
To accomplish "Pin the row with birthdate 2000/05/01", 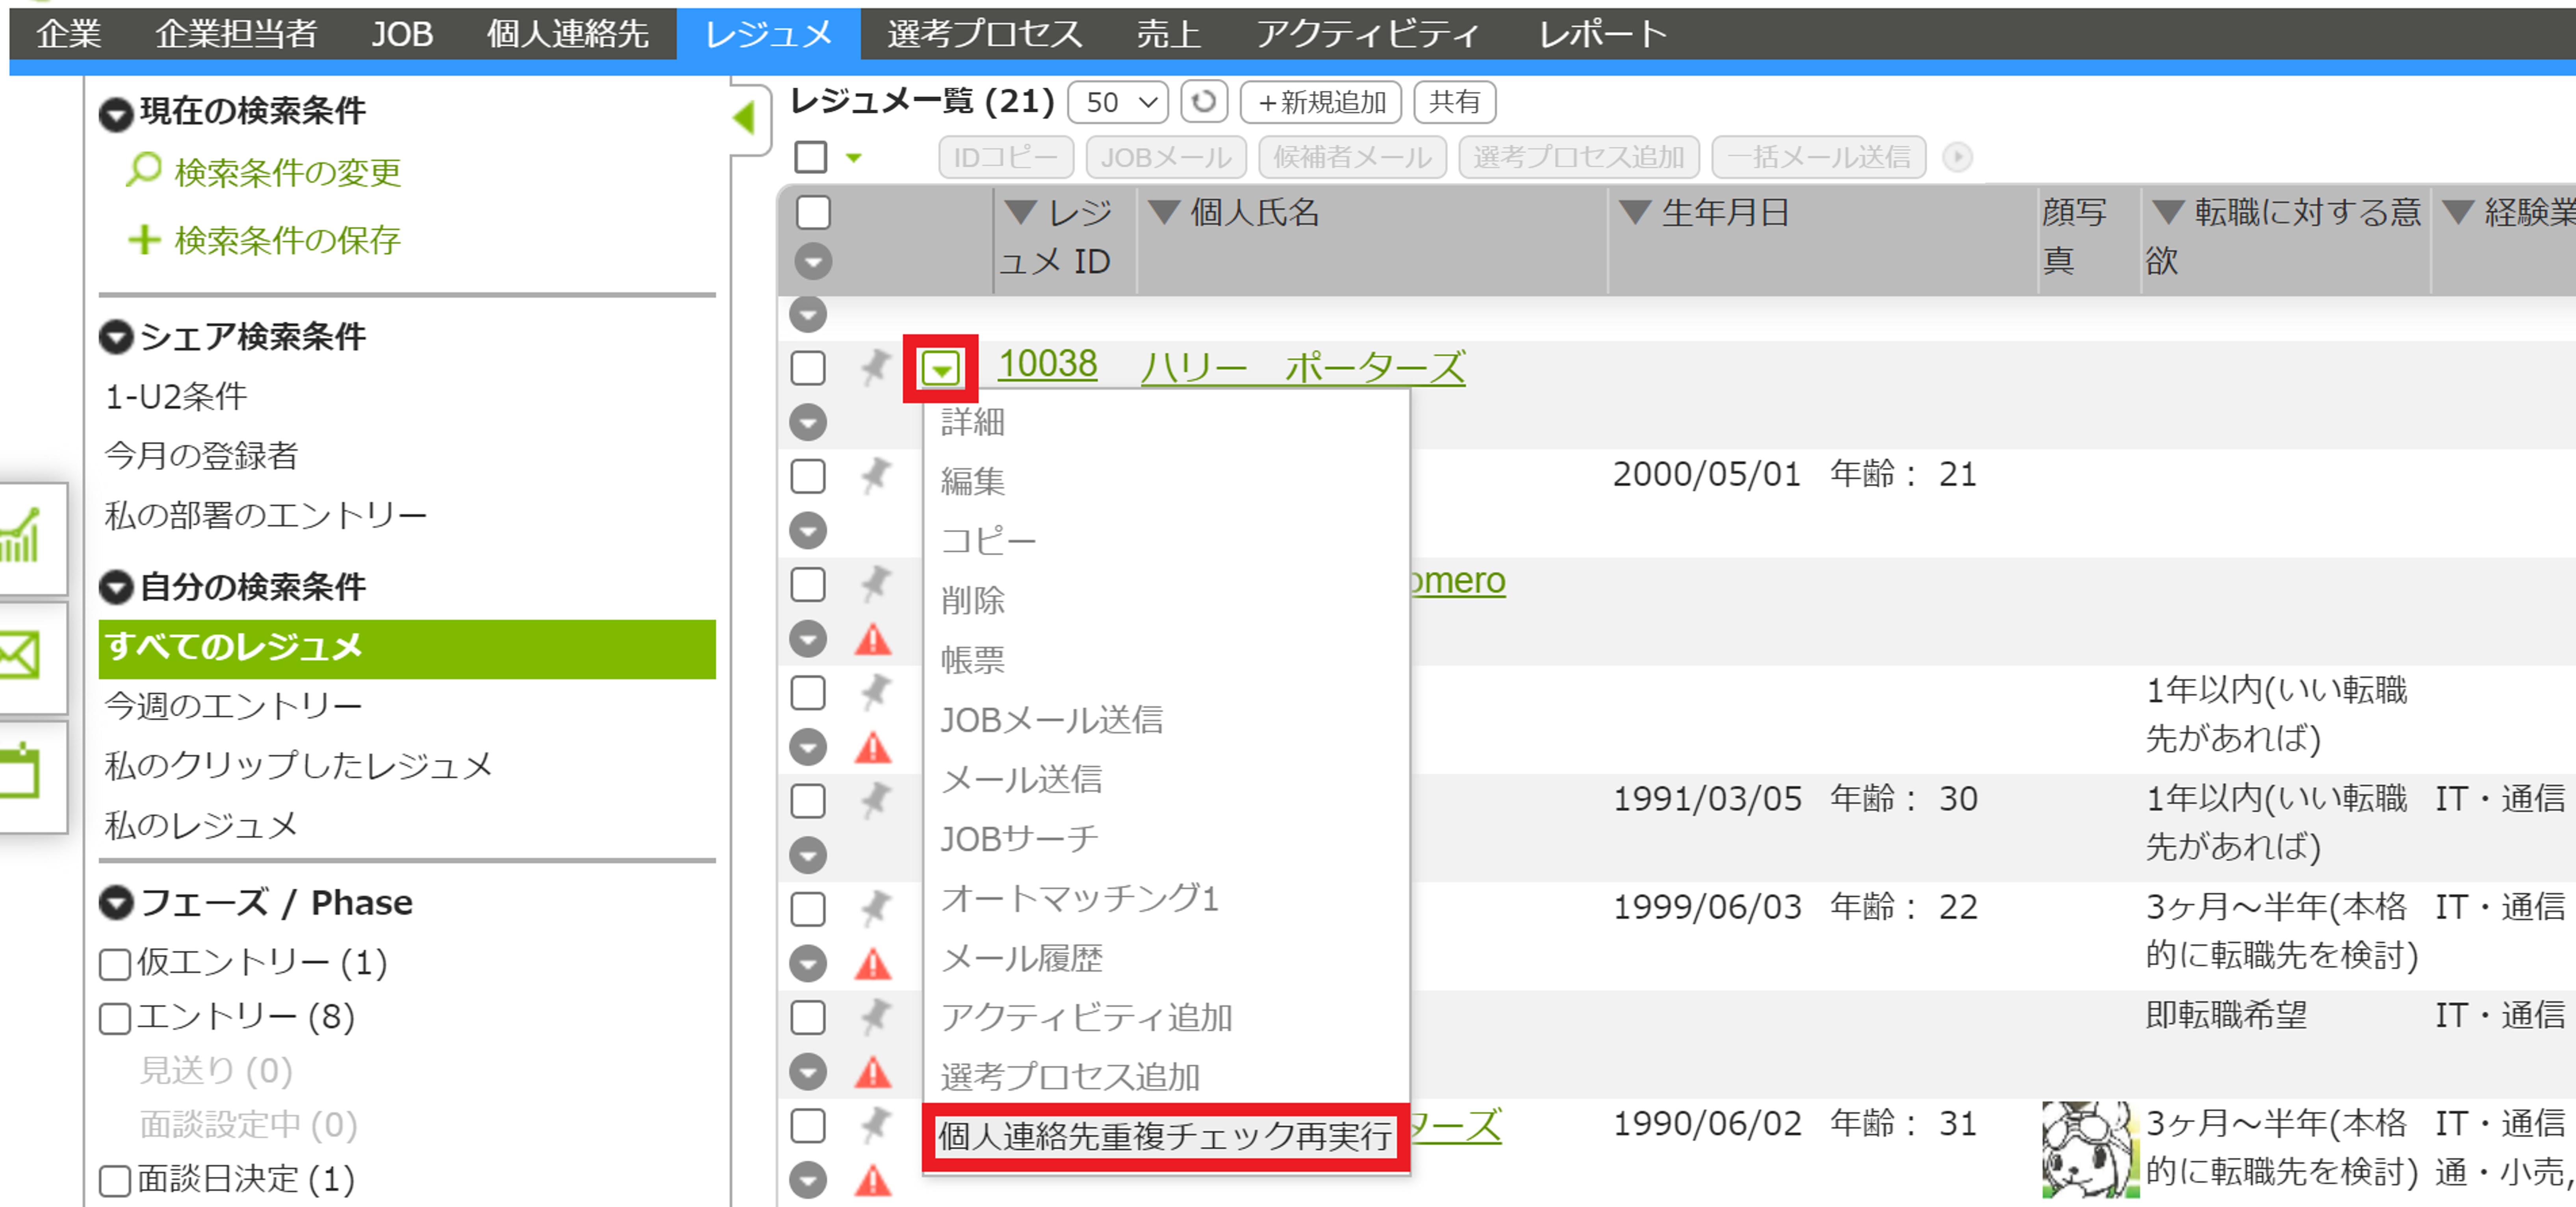I will click(875, 475).
